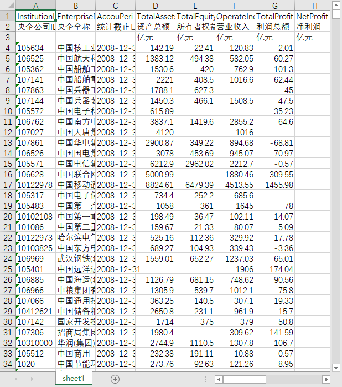Select the cell labeled 净利润
Image resolution: width=342 pixels, height=387 pixels.
pyautogui.click(x=313, y=27)
